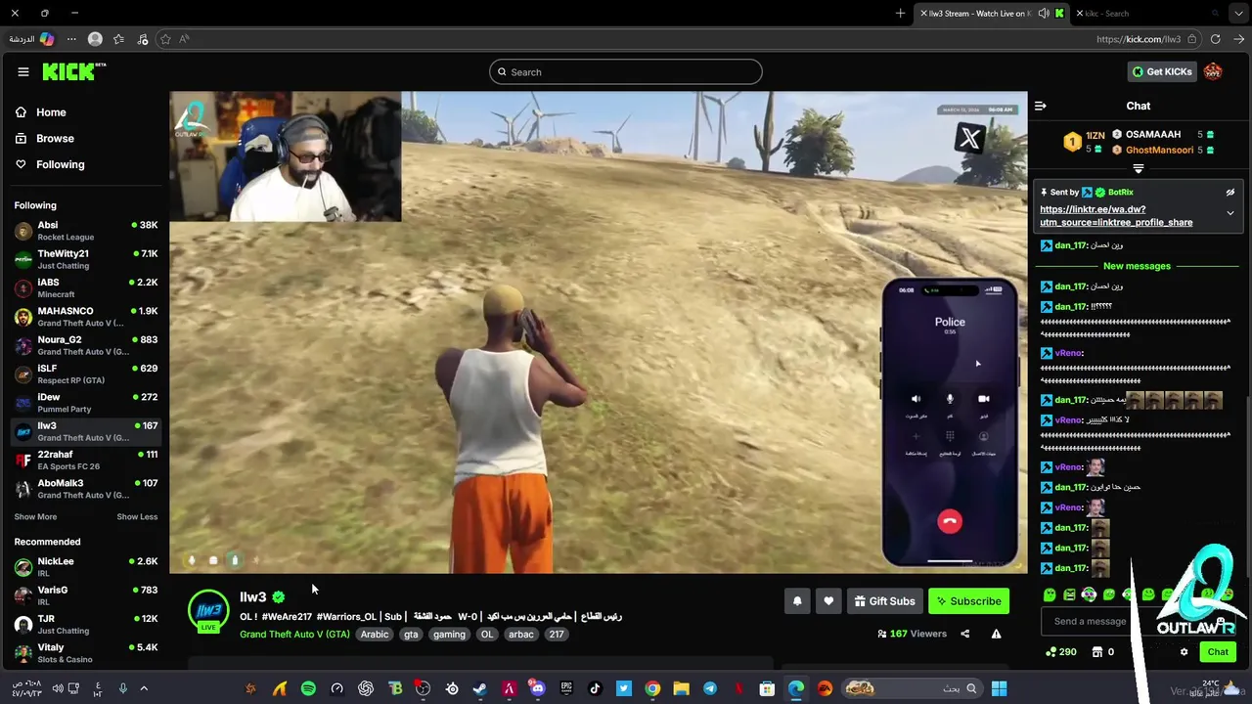Collapse chat panel with arrow icon
The width and height of the screenshot is (1252, 704).
pos(1041,106)
